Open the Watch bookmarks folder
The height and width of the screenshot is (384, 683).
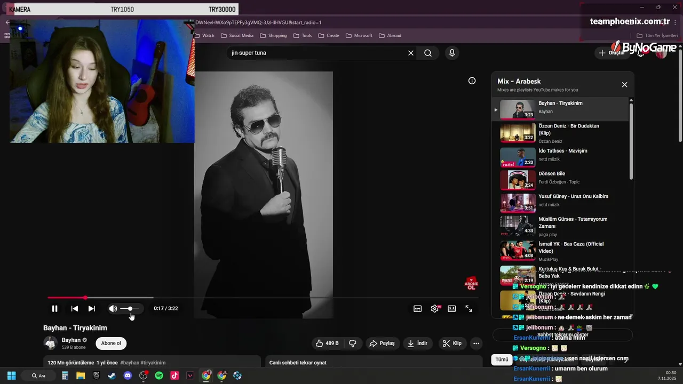tap(204, 35)
